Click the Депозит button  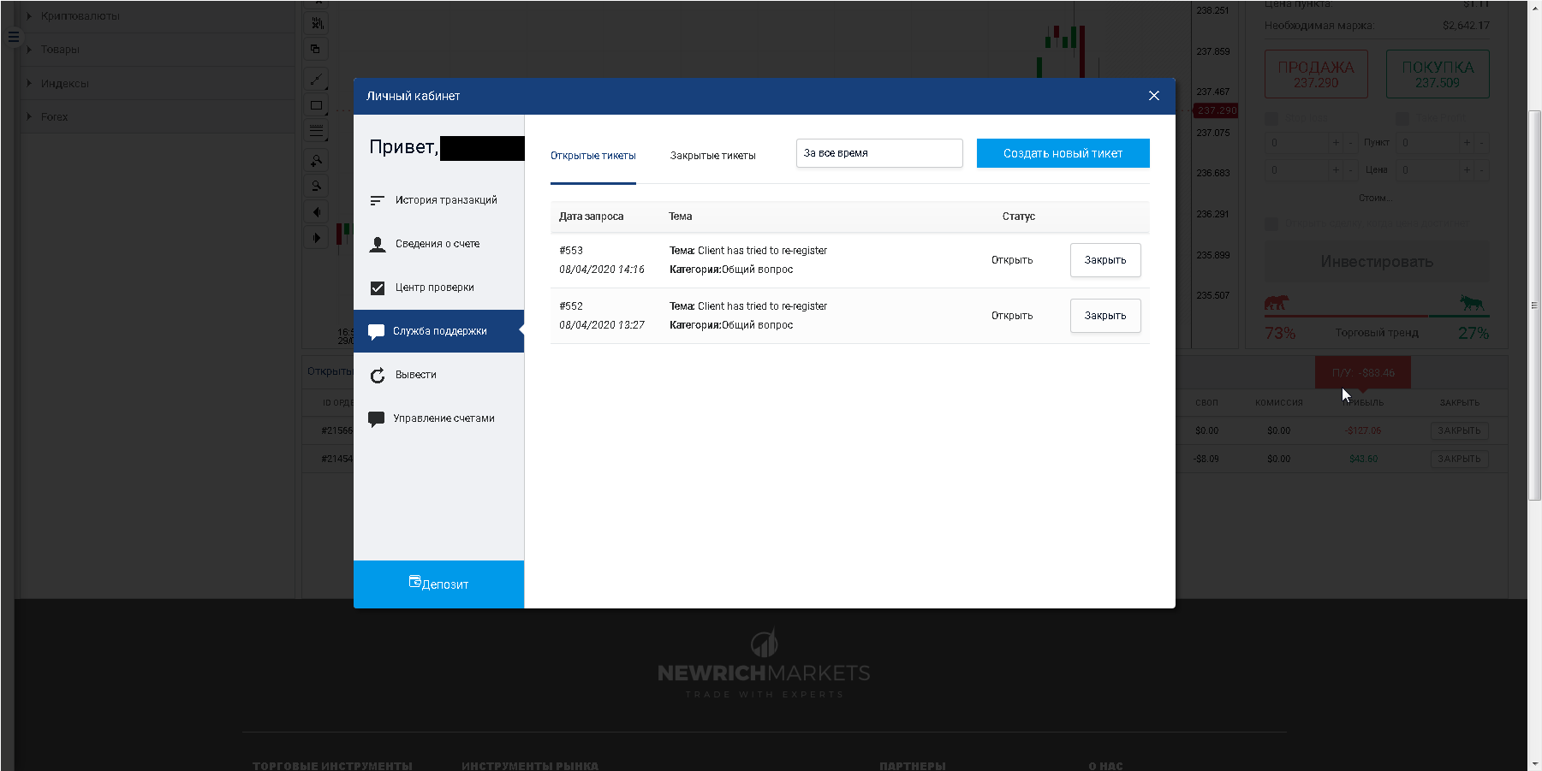pyautogui.click(x=438, y=584)
